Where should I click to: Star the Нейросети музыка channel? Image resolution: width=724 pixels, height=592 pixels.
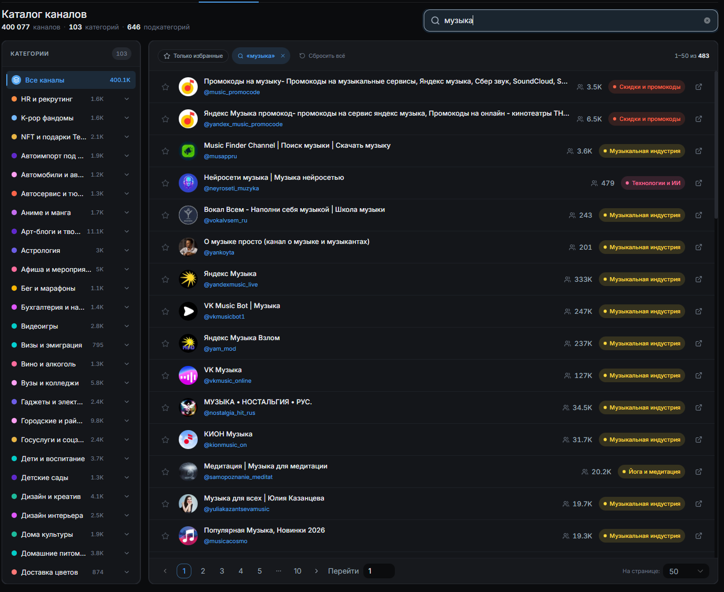pos(166,183)
